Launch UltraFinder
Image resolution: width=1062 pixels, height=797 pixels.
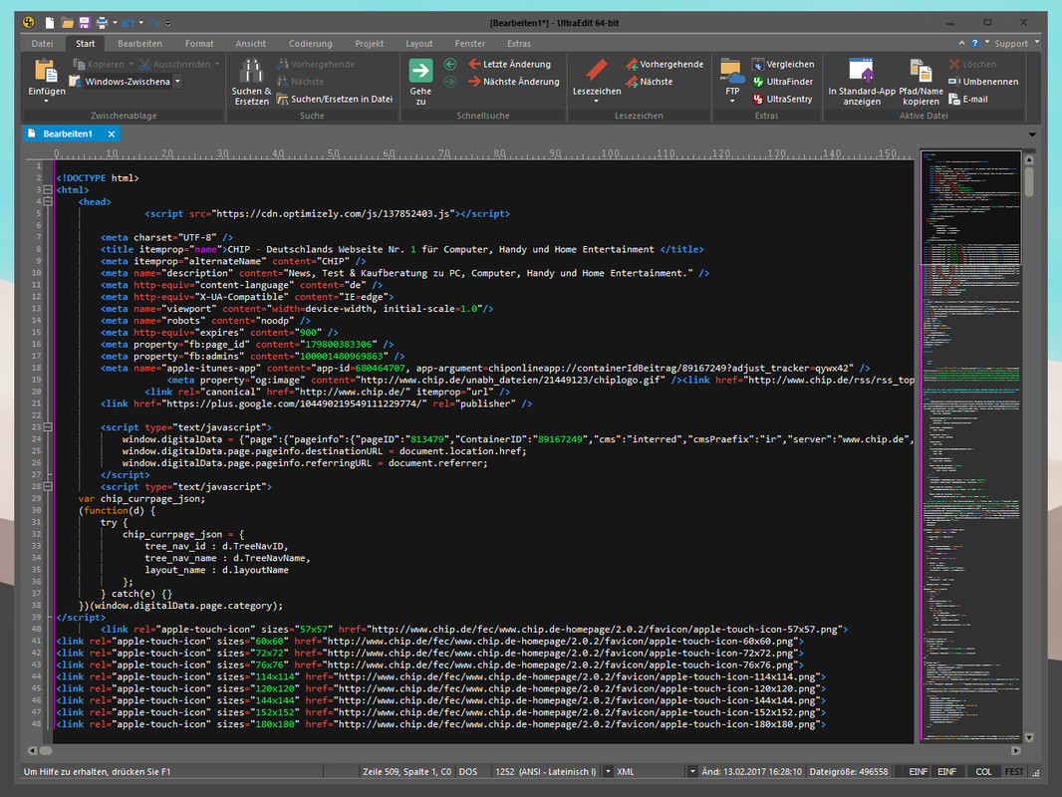pos(782,82)
